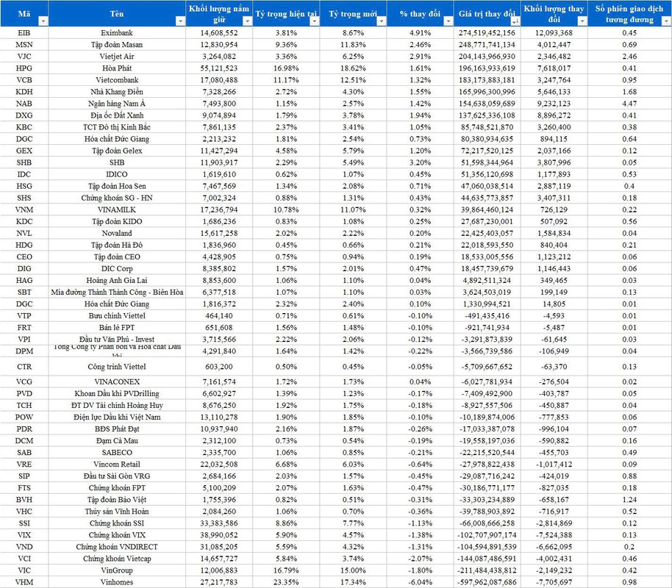Select the Eximbank name cell

117,33
